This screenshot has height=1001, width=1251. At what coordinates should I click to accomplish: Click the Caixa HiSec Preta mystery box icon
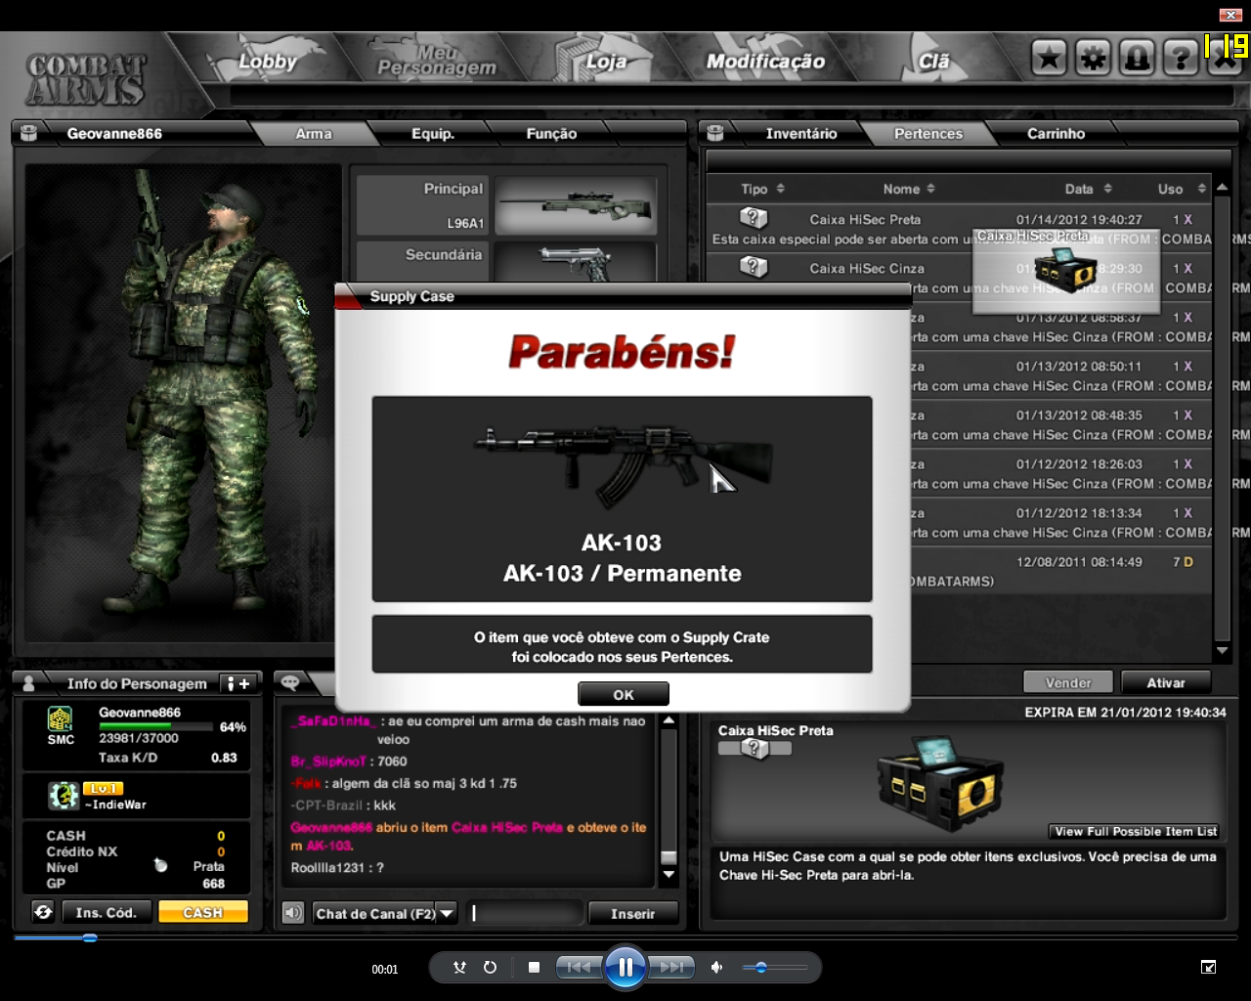click(754, 217)
